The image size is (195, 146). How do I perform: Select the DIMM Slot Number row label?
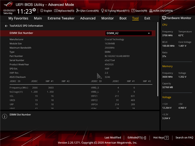click(x=21, y=33)
